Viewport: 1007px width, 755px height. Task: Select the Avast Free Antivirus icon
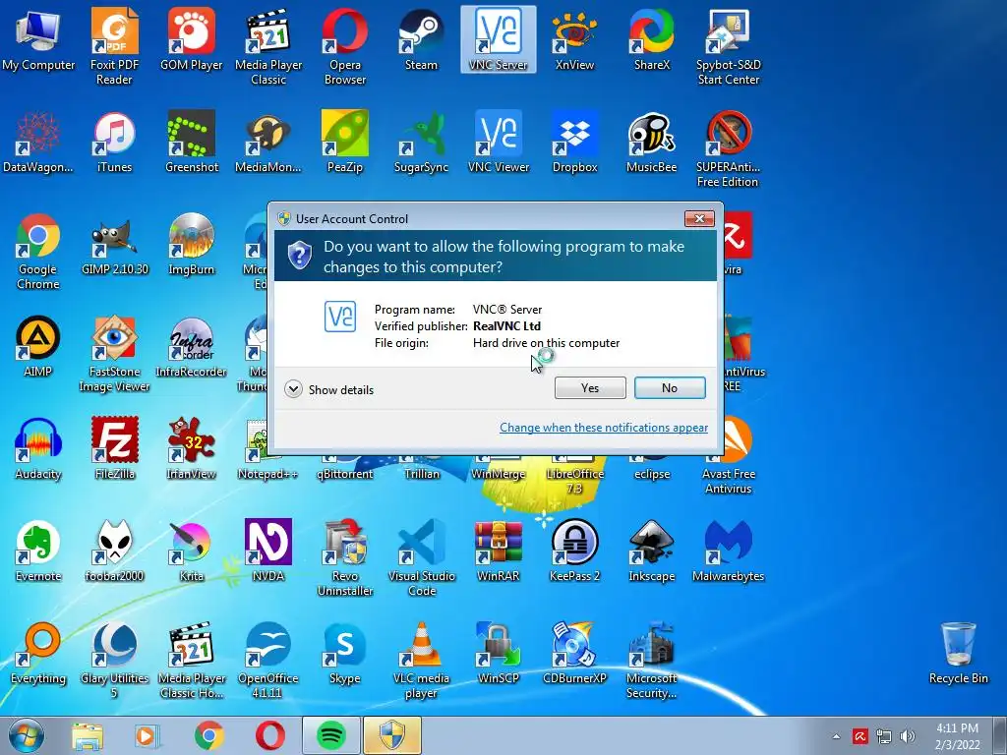[729, 456]
